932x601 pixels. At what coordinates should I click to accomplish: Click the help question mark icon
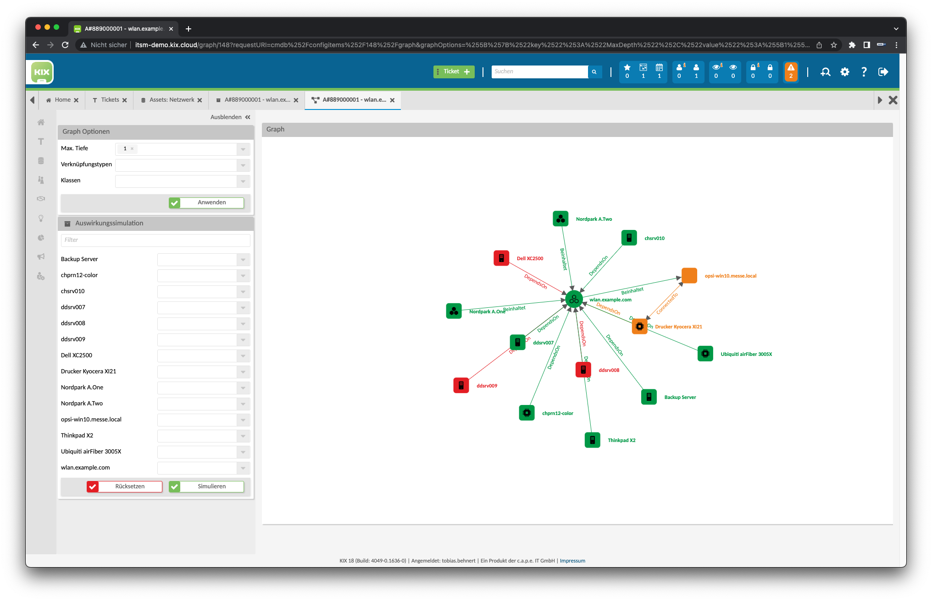pos(864,72)
